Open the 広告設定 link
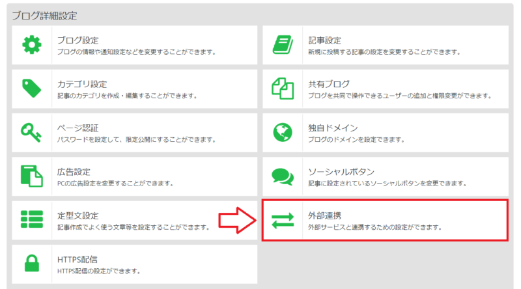Screen dimensions: 521x289 pos(74,172)
